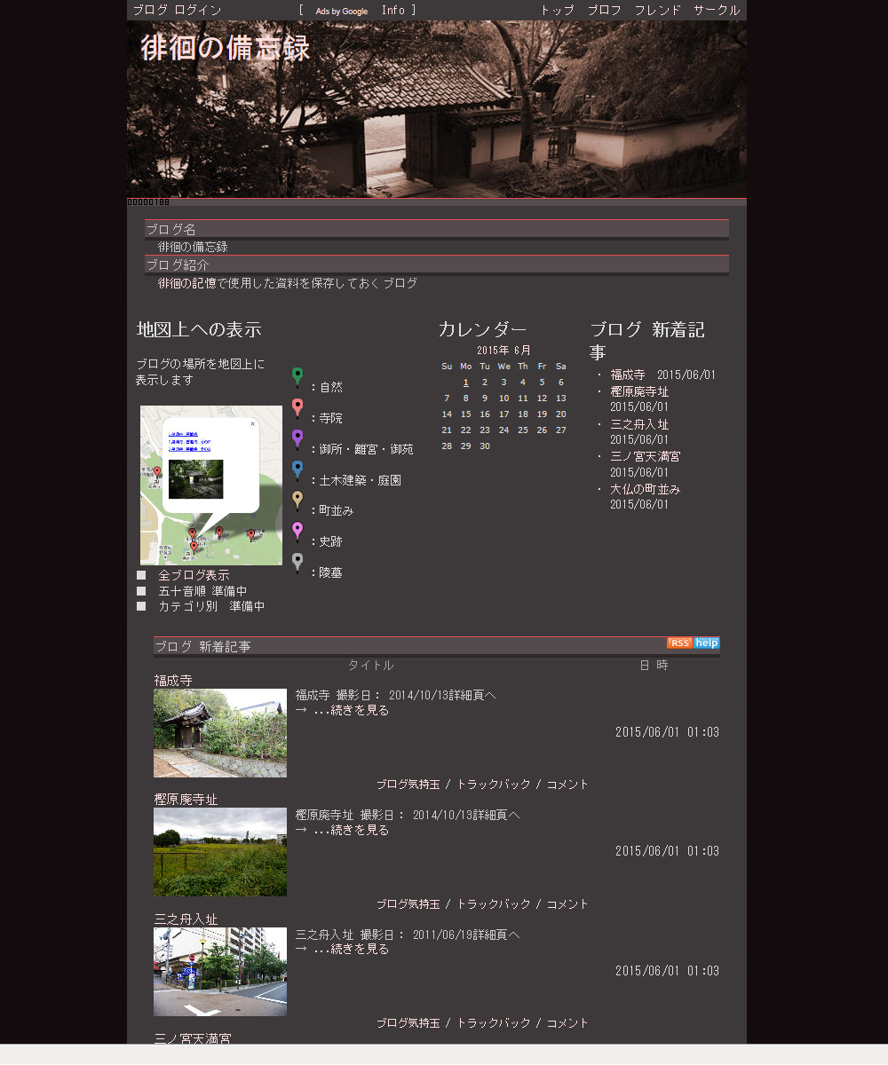Open ブログ ログイン link
Viewport: 888px width, 1065px height.
point(177,11)
